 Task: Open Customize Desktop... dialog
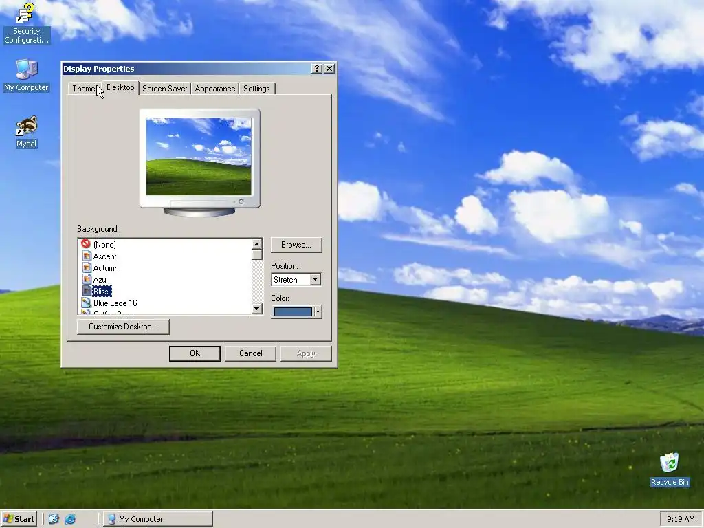(x=123, y=327)
